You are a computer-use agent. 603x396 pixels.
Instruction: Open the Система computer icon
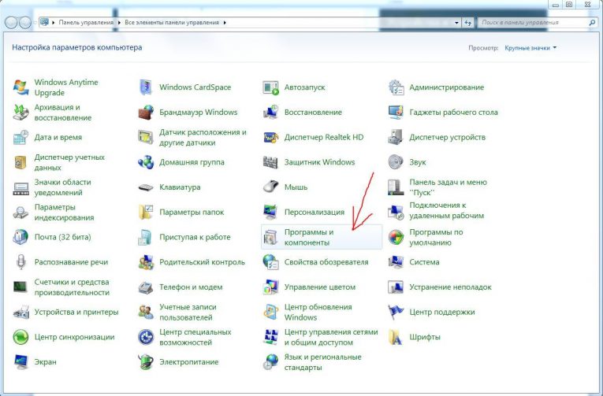click(396, 262)
